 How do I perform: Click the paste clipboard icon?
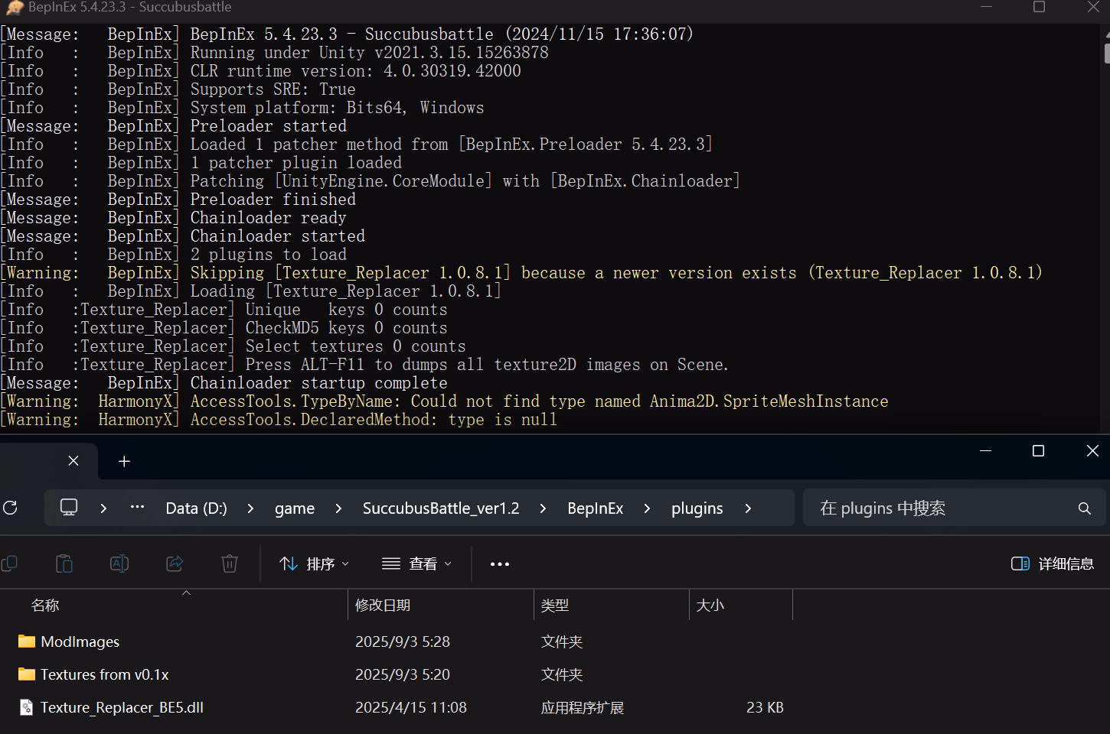64,564
